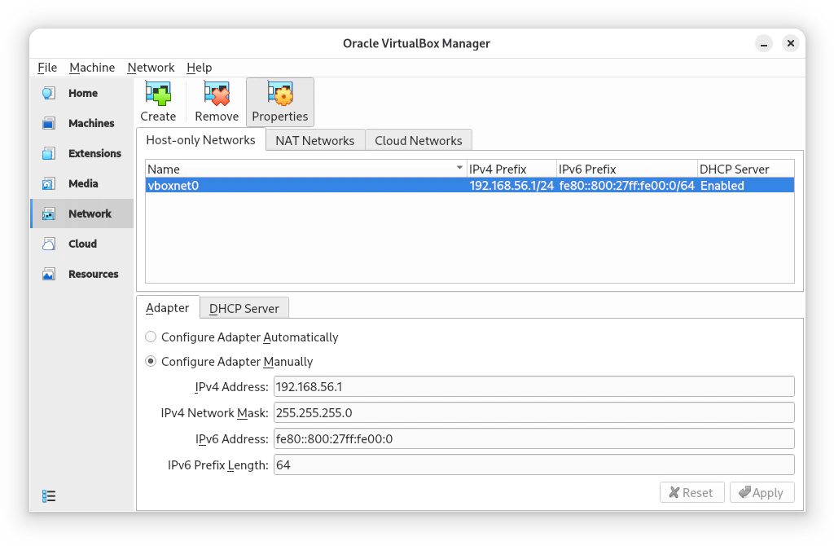The height and width of the screenshot is (546, 834).
Task: Select Configure Adapter Manually
Action: click(x=151, y=361)
